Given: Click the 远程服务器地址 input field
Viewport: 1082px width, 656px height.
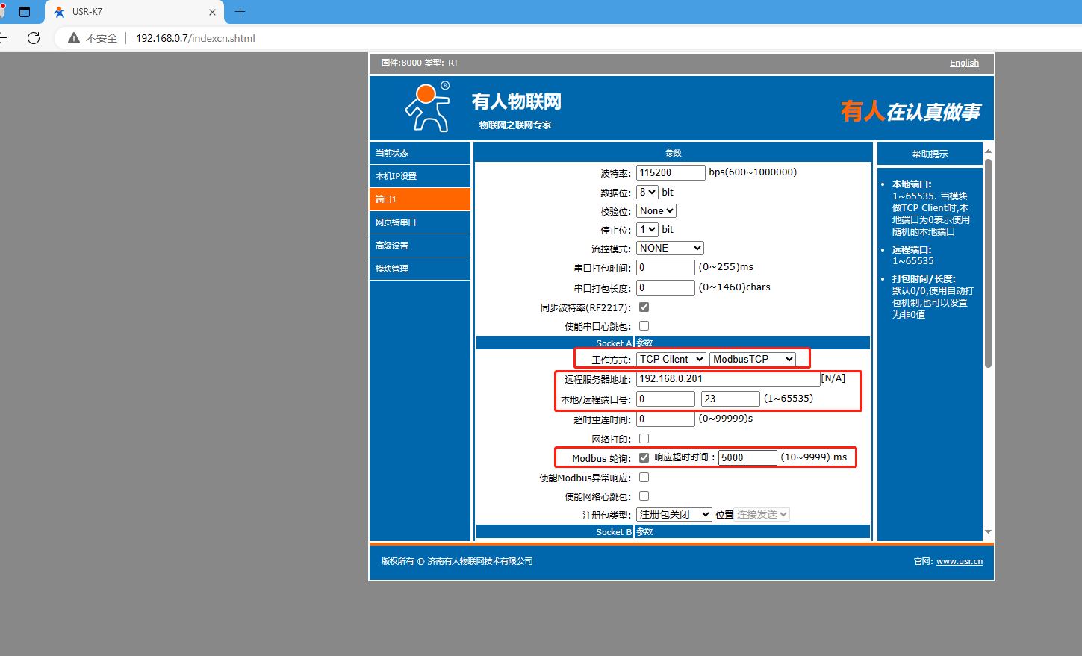Looking at the screenshot, I should point(727,379).
